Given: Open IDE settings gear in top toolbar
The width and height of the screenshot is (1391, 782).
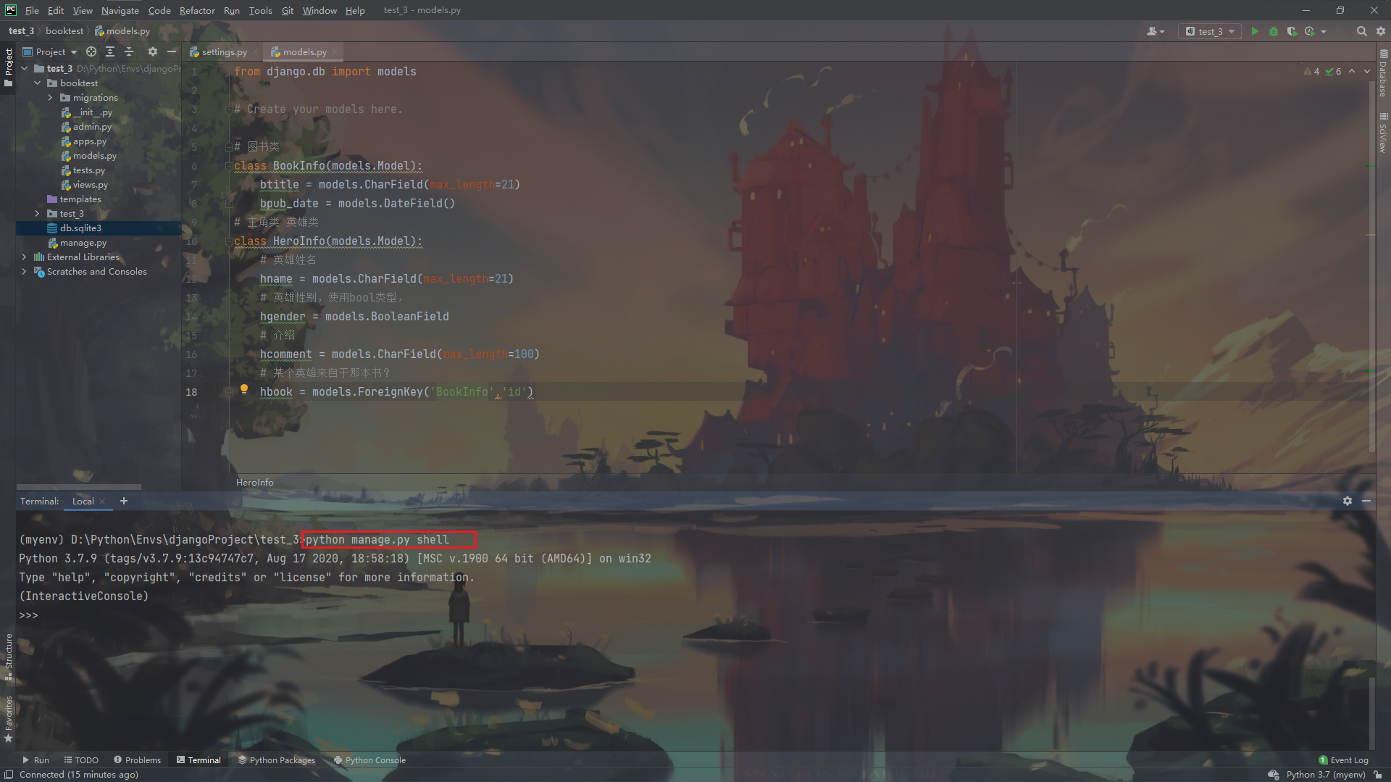Looking at the screenshot, I should tap(1381, 31).
